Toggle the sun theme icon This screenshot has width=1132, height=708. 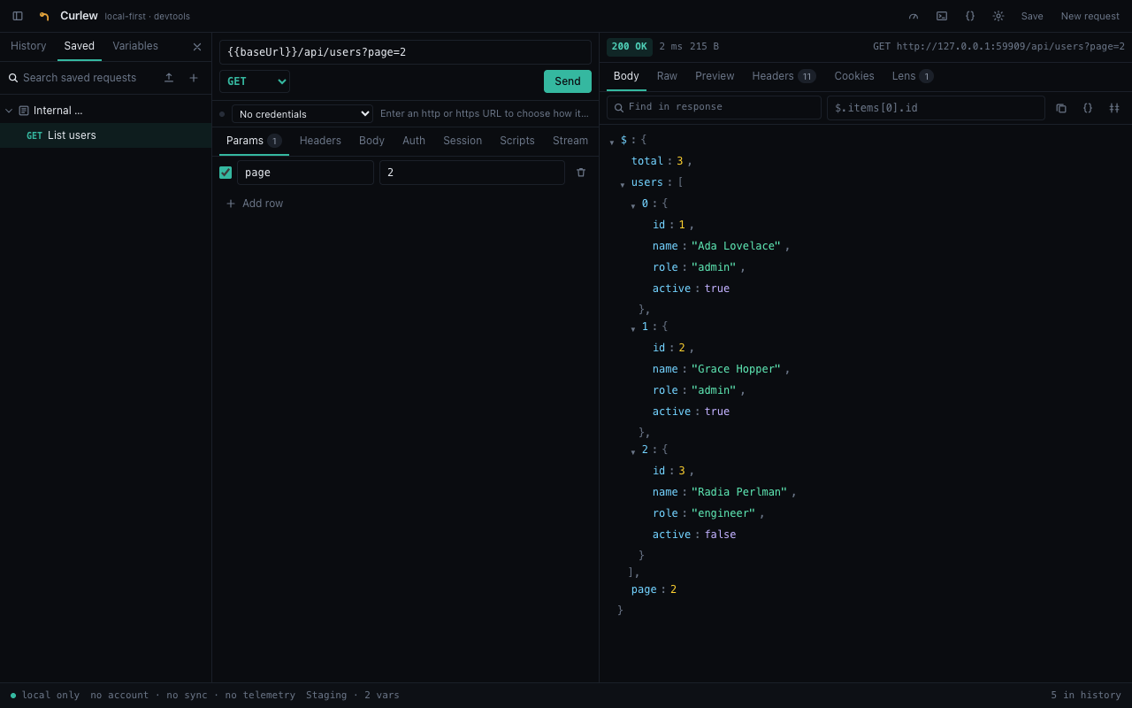(998, 16)
